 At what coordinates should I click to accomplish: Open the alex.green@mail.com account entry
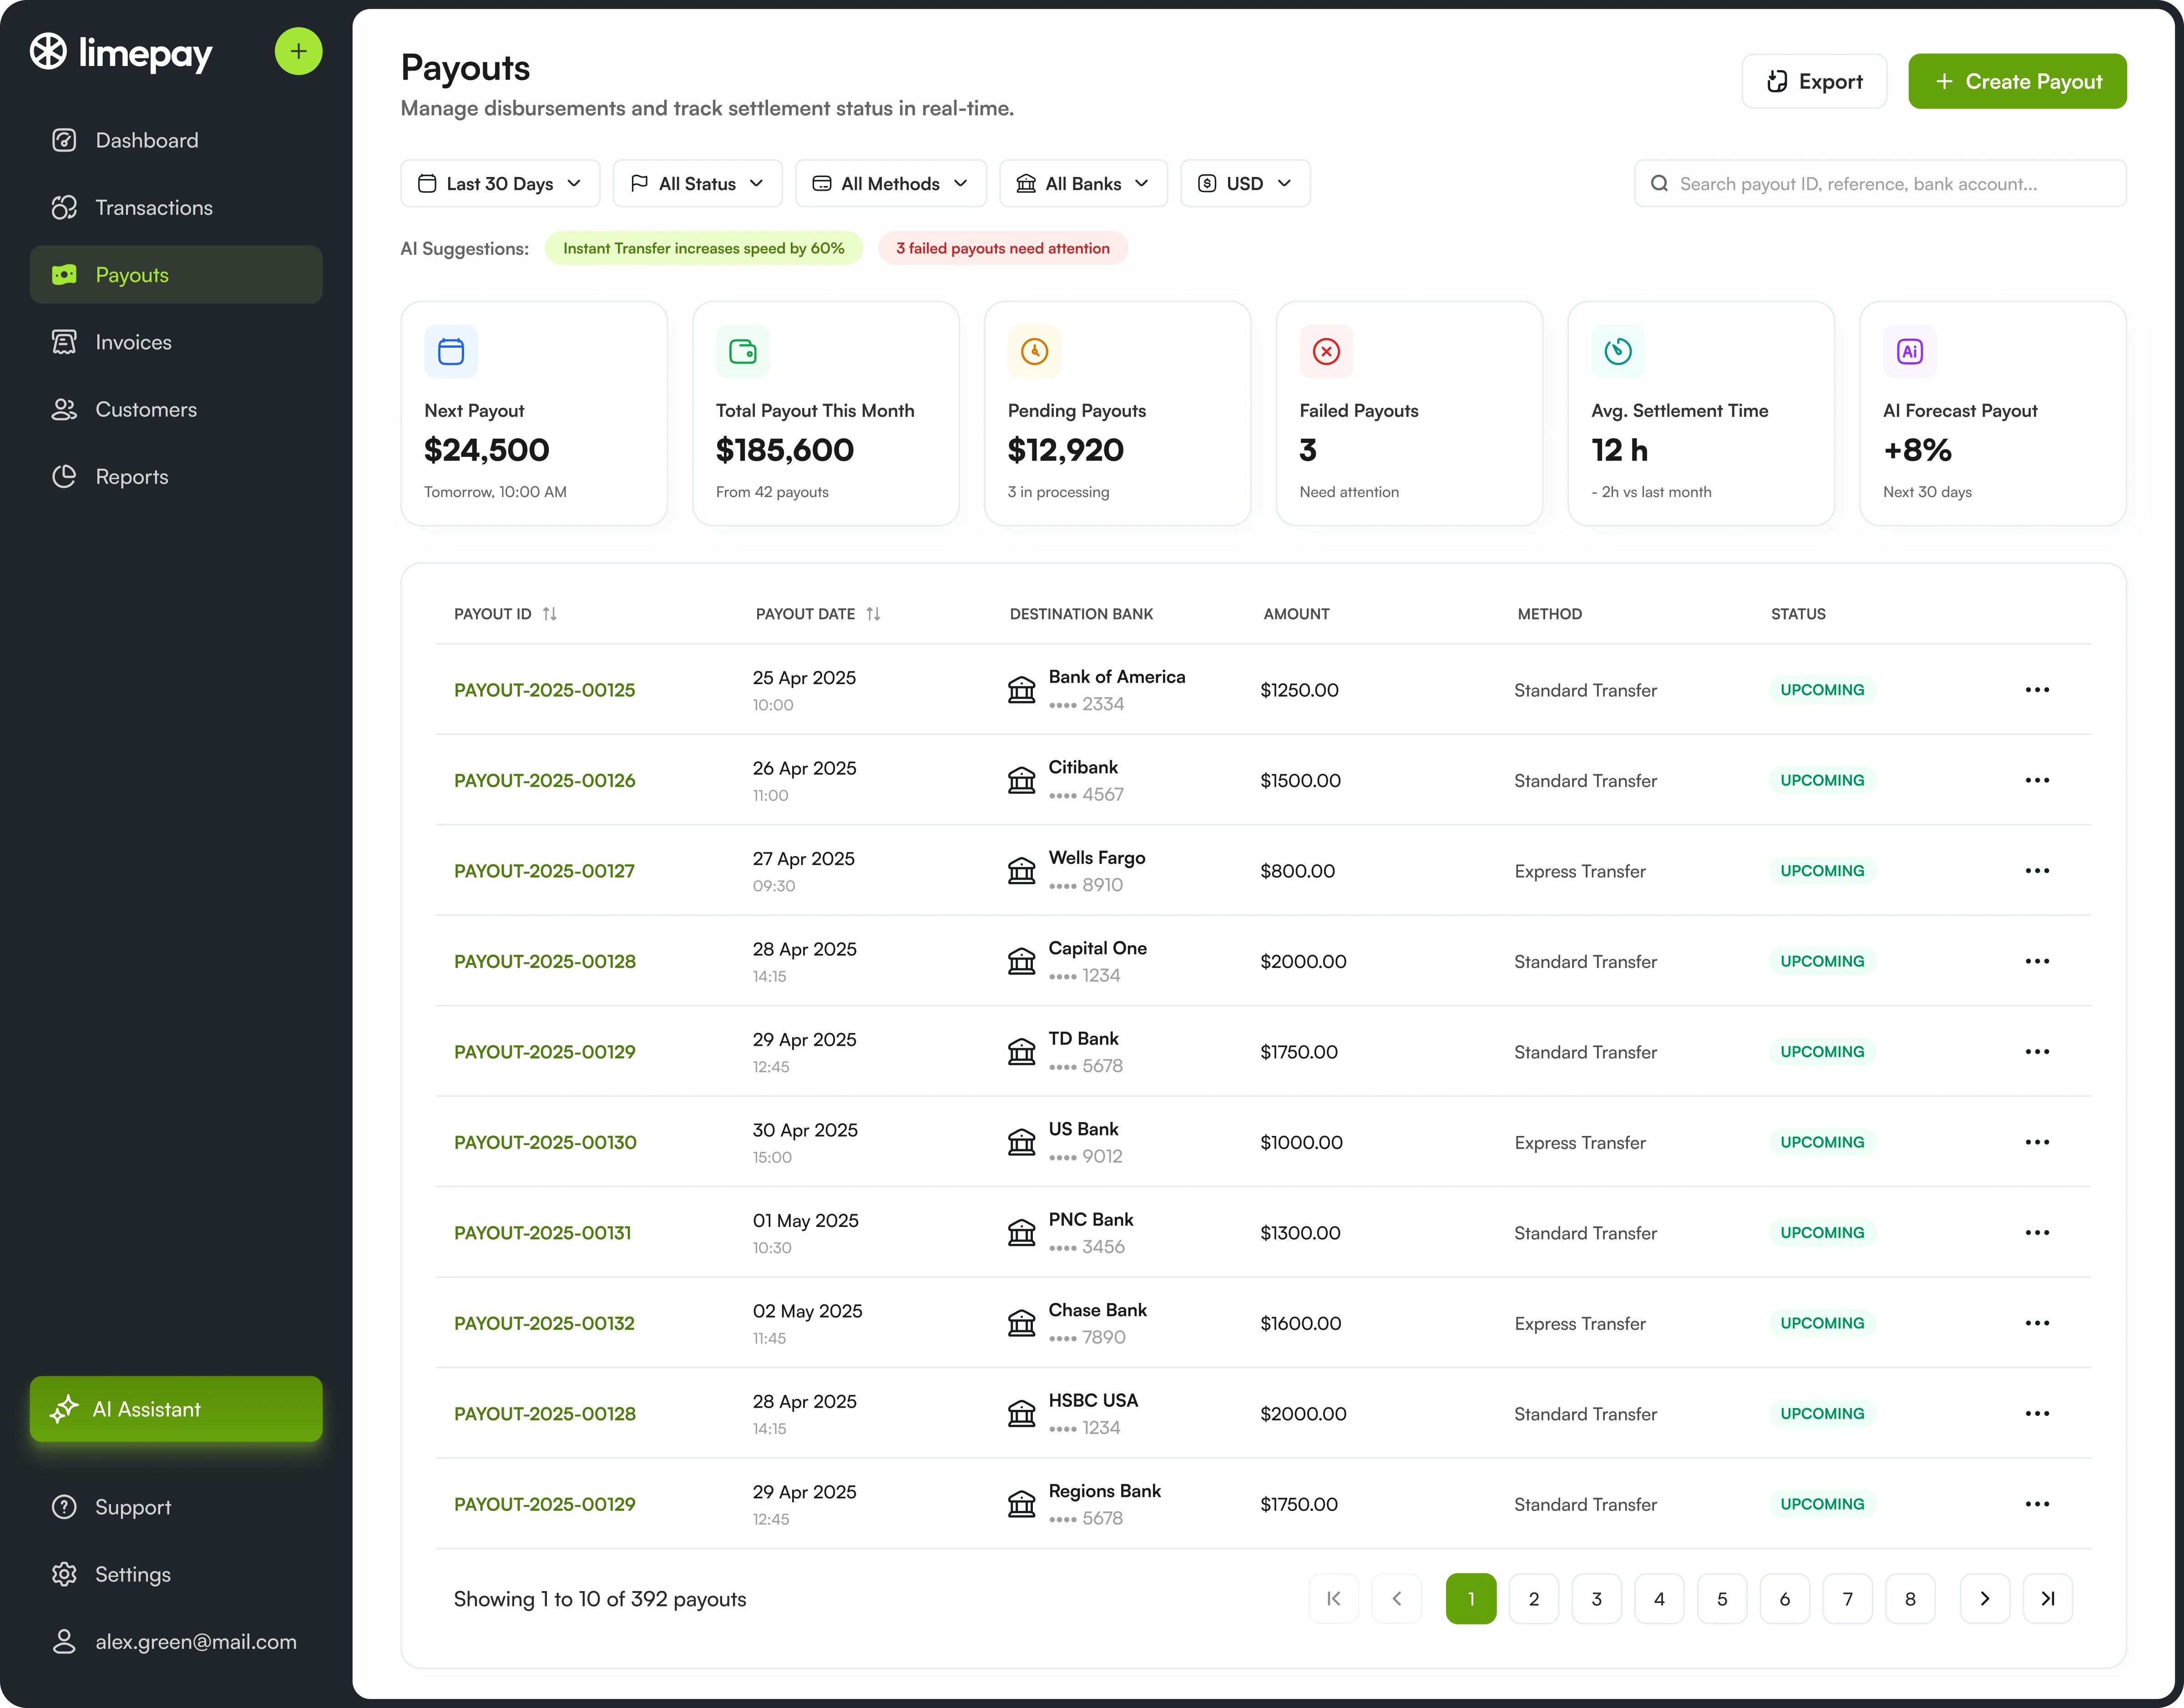click(176, 1641)
